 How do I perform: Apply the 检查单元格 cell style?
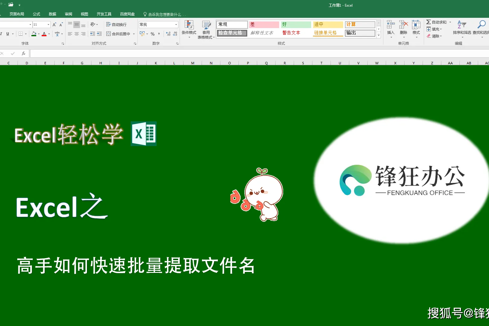point(232,33)
